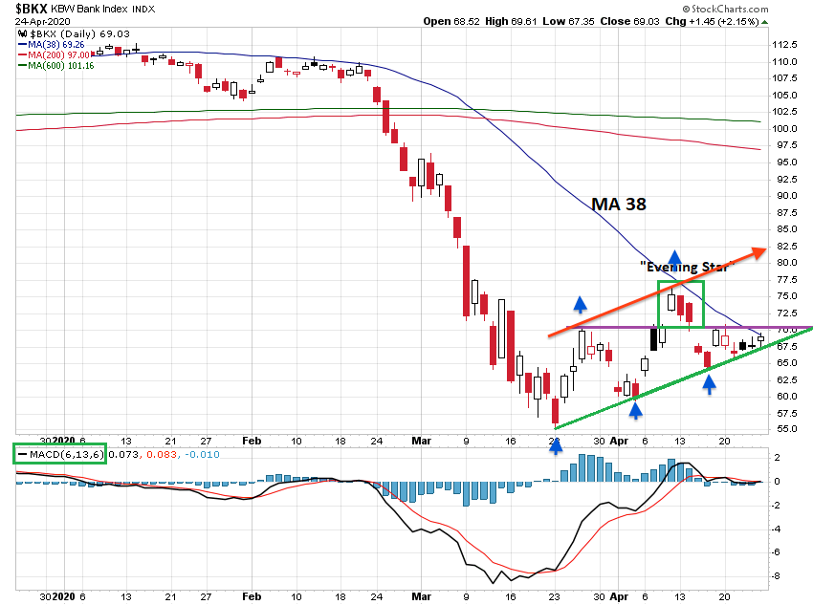Screen dimensions: 813x605
Task: Click the 102.5 price axis label
Action: tap(784, 112)
